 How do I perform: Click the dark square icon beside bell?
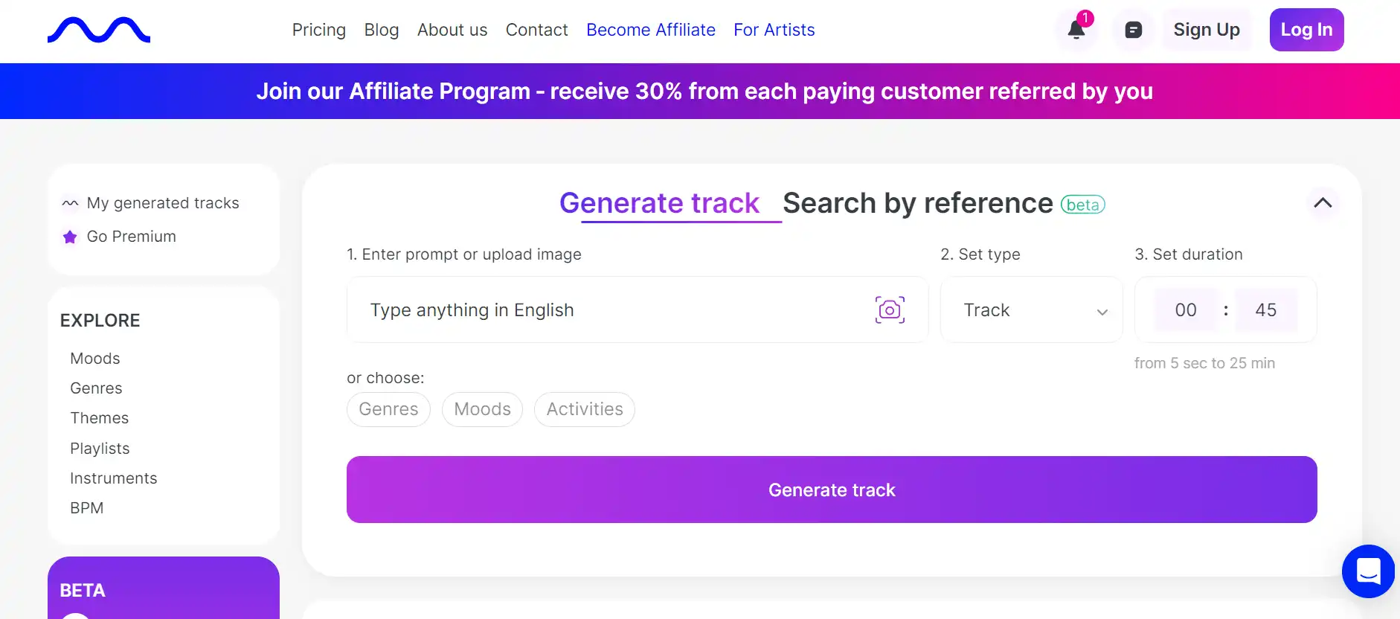coord(1133,31)
